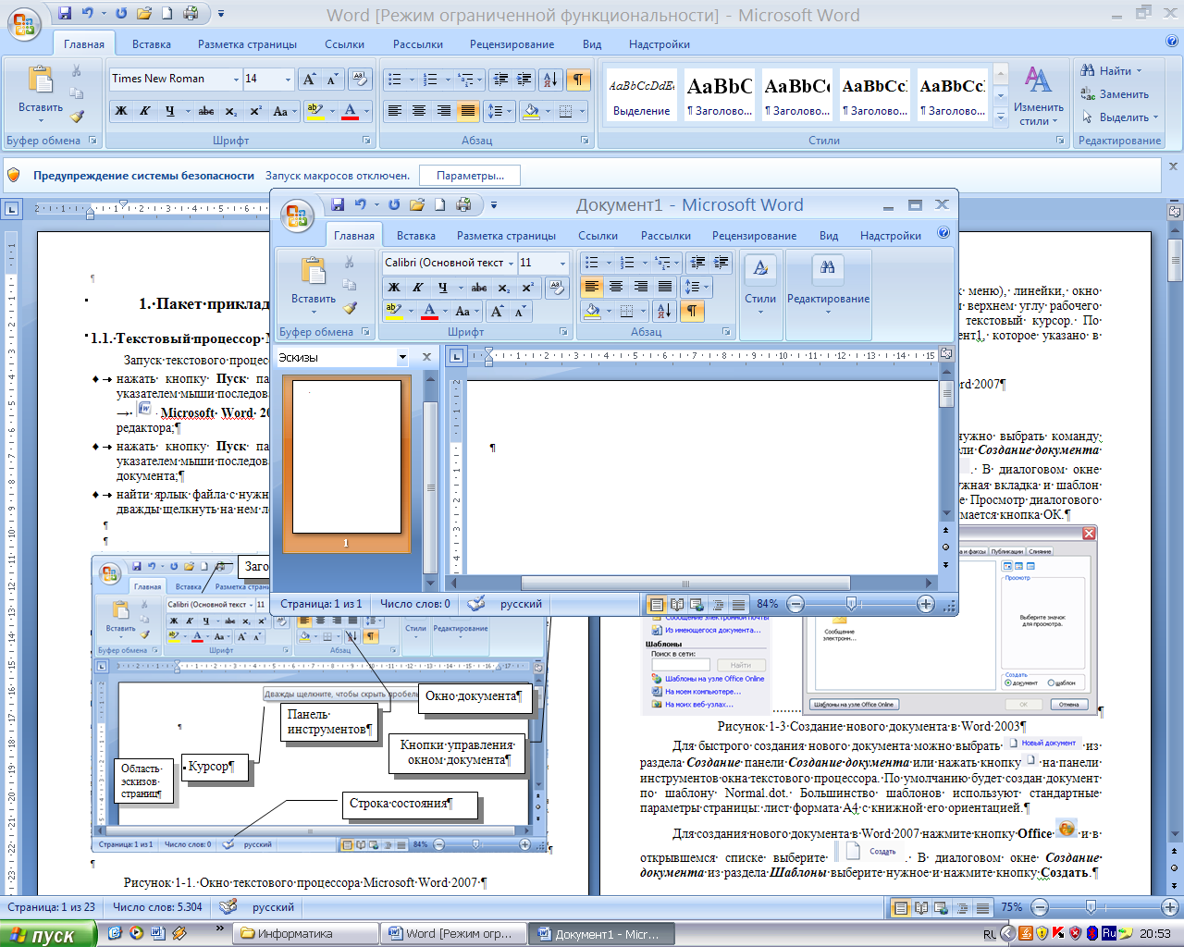1184x947 pixels.
Task: Click Shrink Font in Документ1 ribbon
Action: (521, 312)
